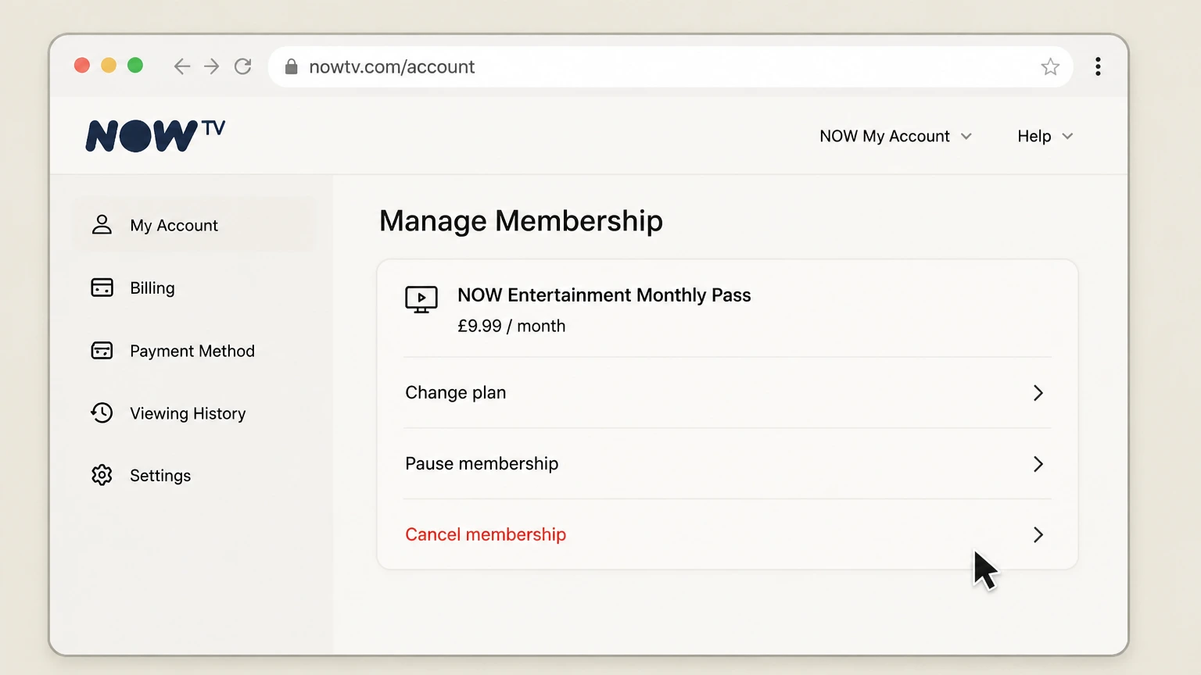
Task: Click the chevron on the Pause membership row
Action: (1038, 464)
